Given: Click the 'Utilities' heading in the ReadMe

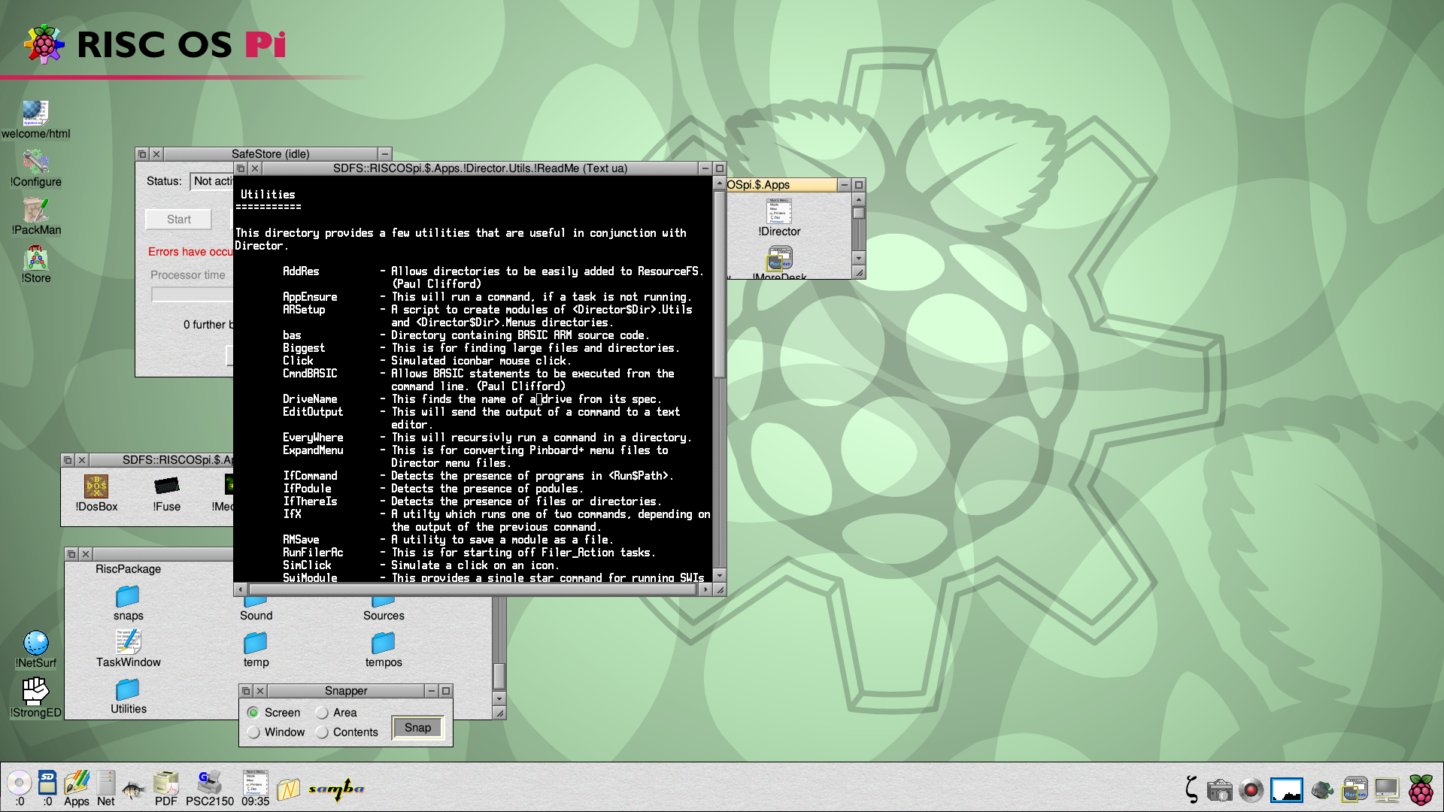Looking at the screenshot, I should [268, 195].
